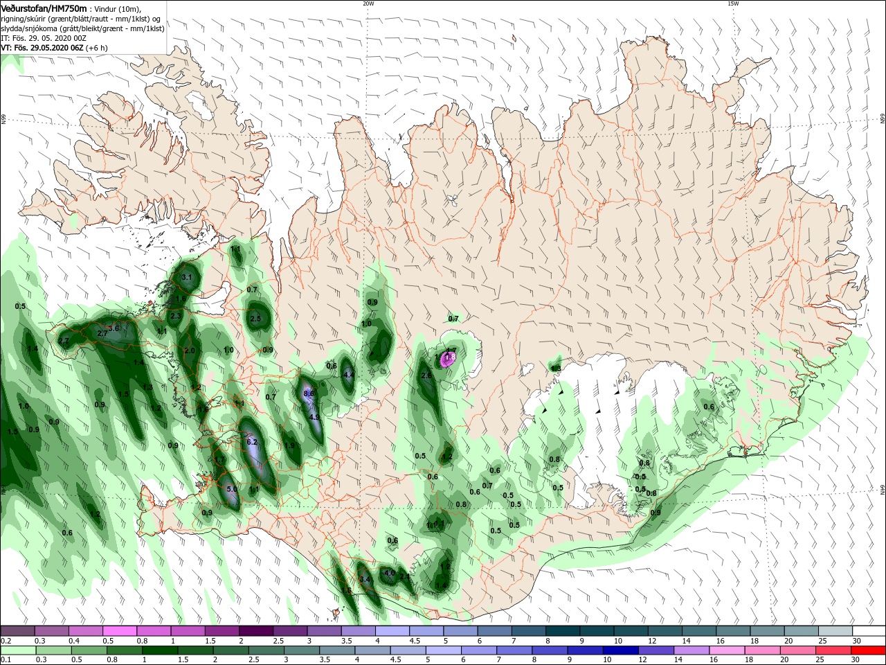Click the 4.9 precipitation value on the map

314,418
